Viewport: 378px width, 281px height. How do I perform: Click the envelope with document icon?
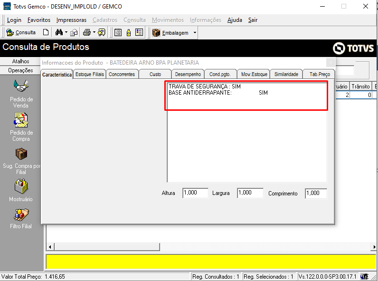pyautogui.click(x=74, y=32)
